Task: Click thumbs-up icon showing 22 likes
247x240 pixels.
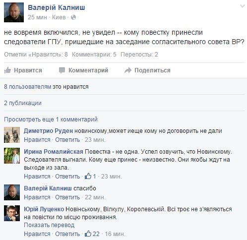Action: [x=88, y=234]
